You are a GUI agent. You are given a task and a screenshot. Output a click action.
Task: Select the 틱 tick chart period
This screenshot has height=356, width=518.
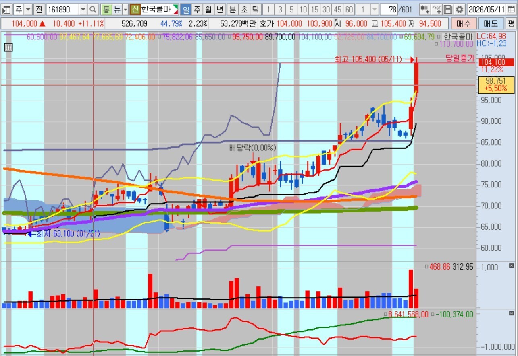(x=256, y=9)
